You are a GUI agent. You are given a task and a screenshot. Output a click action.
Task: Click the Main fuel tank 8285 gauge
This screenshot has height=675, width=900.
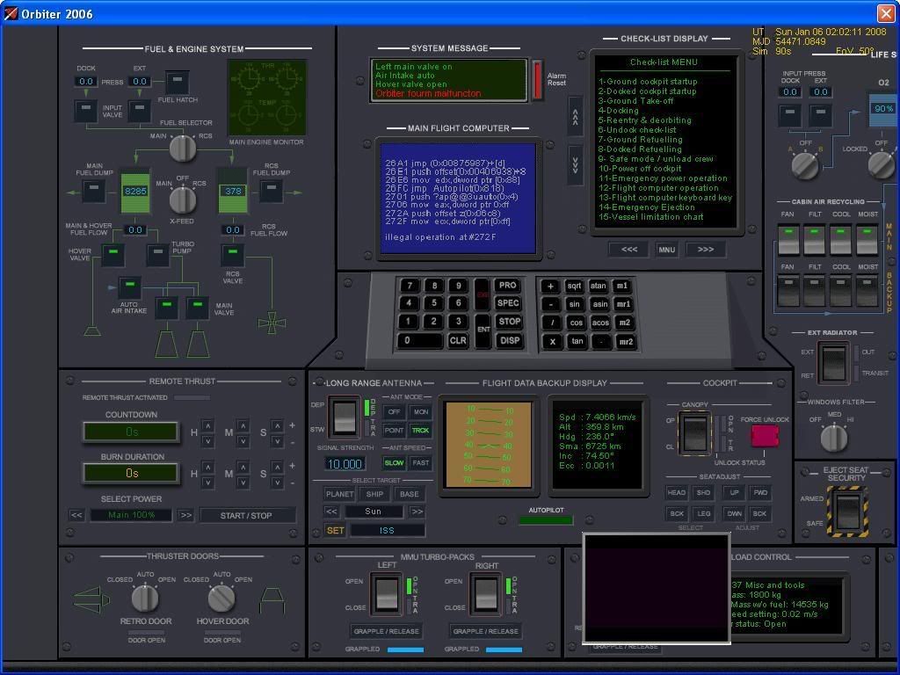(x=135, y=191)
